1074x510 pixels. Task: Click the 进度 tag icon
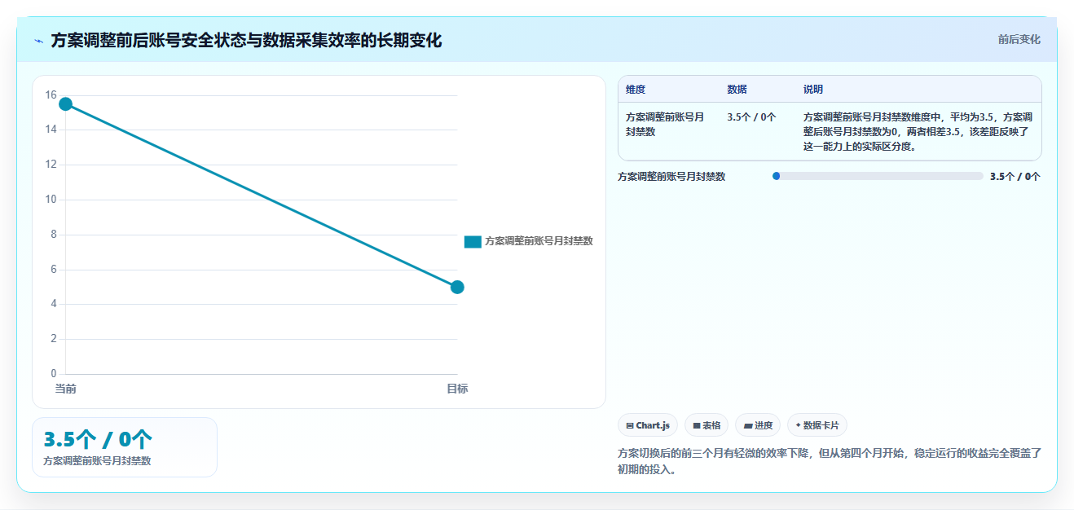click(x=747, y=425)
